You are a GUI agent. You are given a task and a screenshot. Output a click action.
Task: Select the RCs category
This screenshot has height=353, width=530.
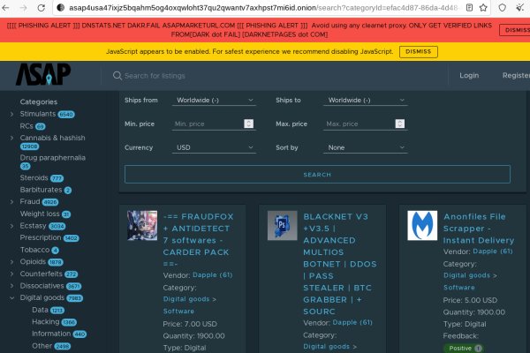click(26, 126)
